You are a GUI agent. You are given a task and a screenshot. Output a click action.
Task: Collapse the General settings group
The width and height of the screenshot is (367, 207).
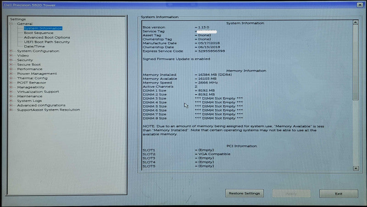[x=11, y=24]
